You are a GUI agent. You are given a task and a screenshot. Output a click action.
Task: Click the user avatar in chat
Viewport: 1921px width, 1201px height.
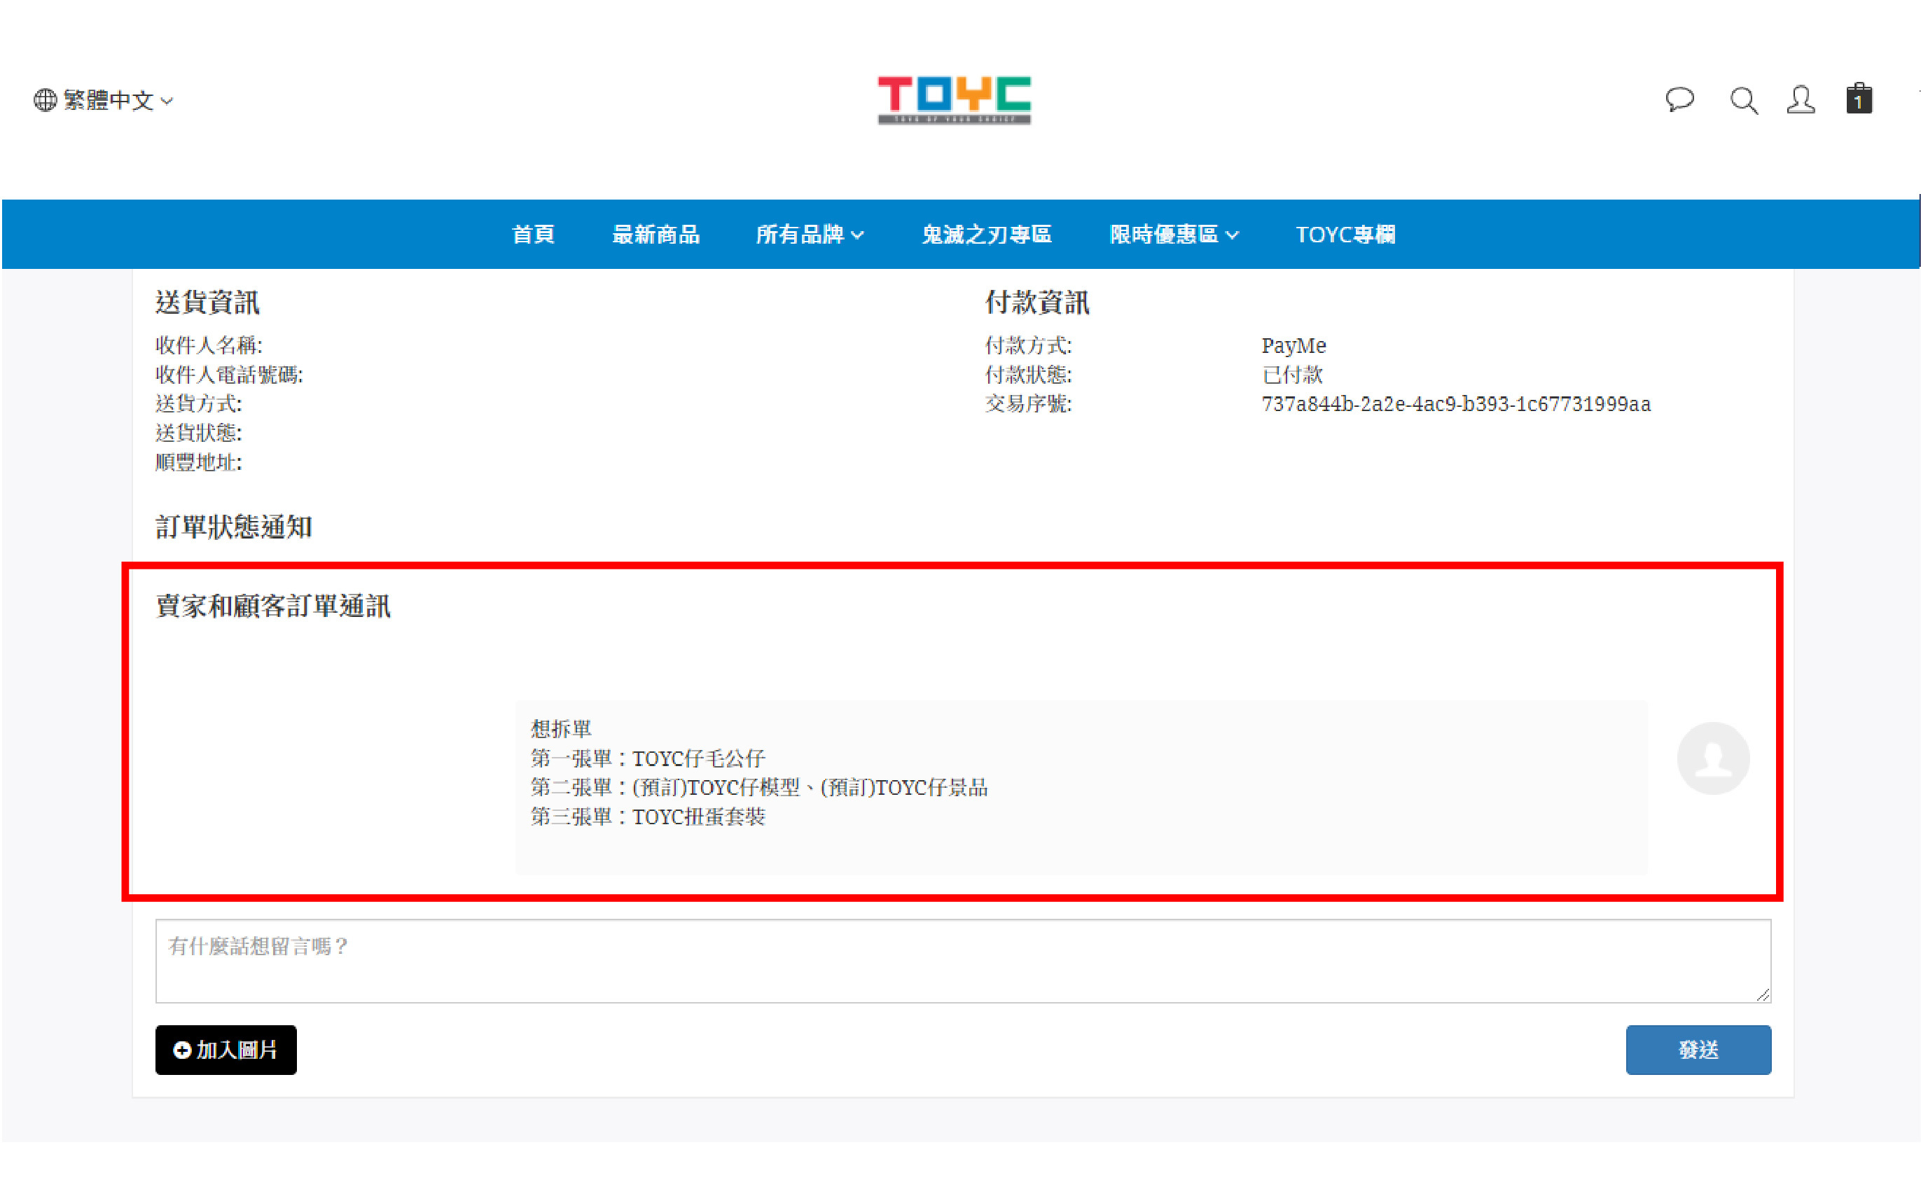pos(1712,758)
